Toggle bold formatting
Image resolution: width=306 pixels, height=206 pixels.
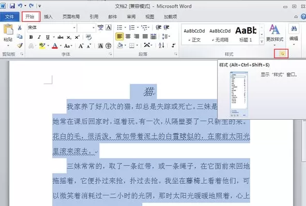tap(31, 37)
